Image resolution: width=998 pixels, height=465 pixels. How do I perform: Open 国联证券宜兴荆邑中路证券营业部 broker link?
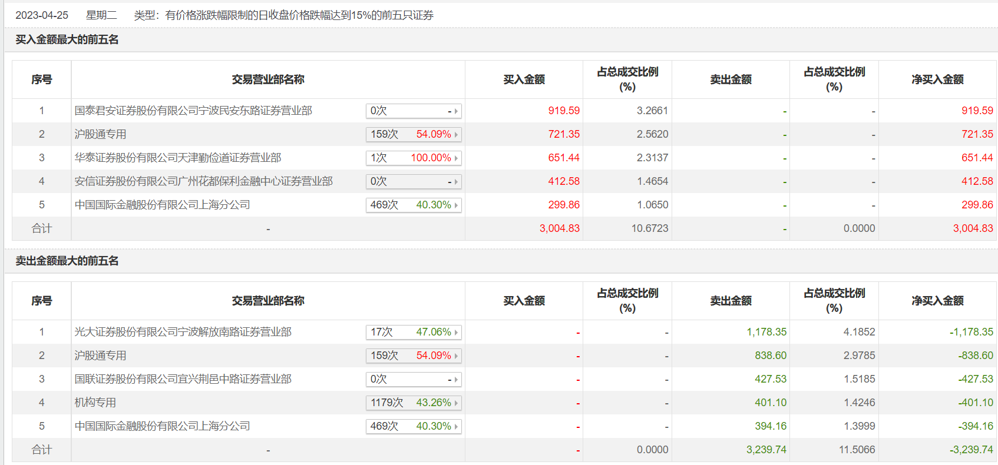[x=183, y=379]
